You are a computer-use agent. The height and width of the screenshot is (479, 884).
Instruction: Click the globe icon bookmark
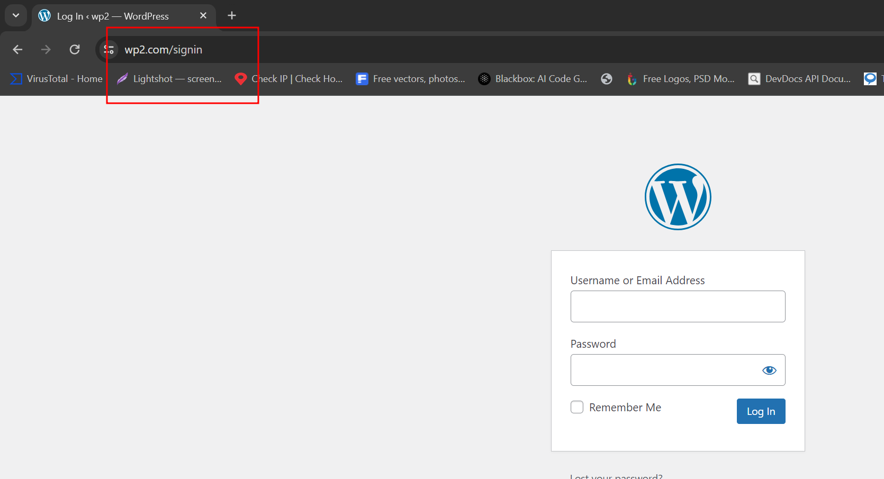coord(607,79)
